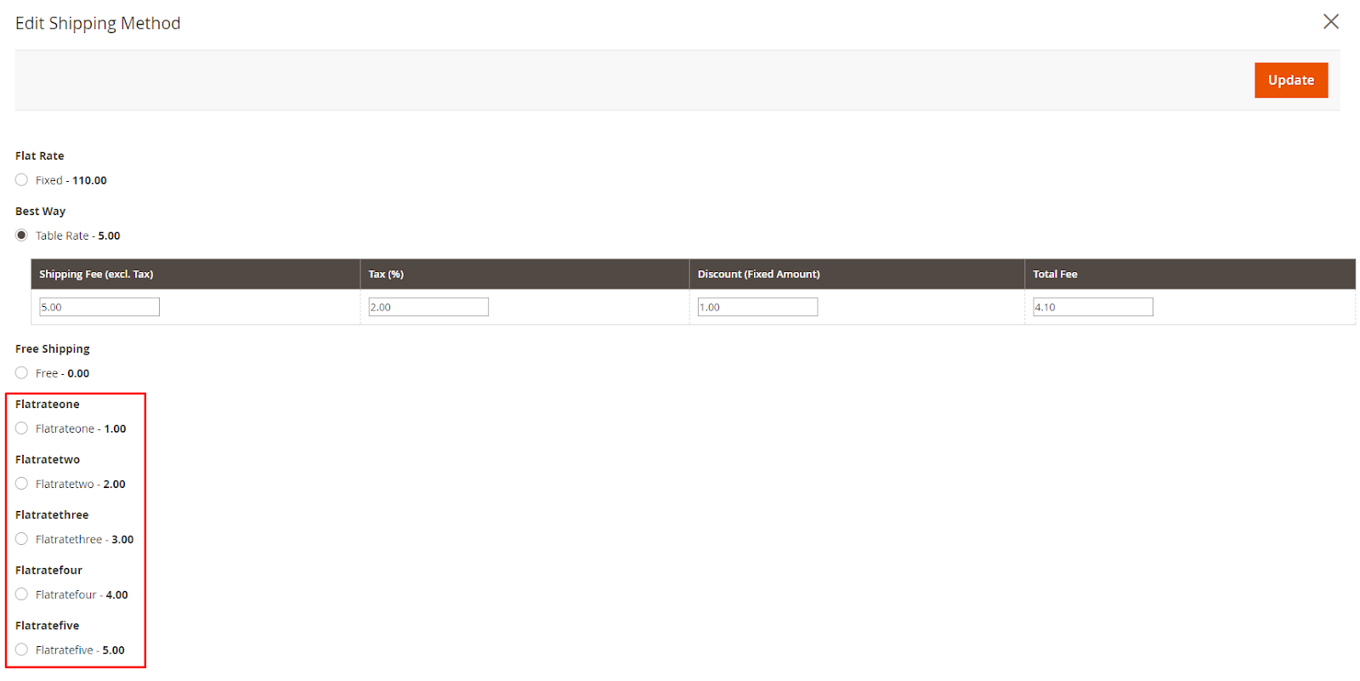
Task: Click into the Tax percent input field
Action: 428,307
